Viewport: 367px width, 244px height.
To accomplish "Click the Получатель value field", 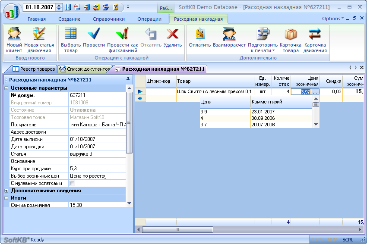I will pyautogui.click(x=97, y=125).
